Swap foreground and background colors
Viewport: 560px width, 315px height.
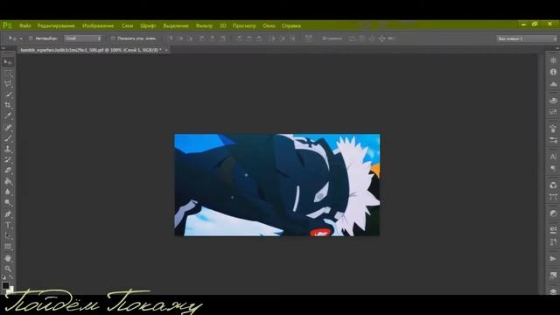[x=11, y=277]
